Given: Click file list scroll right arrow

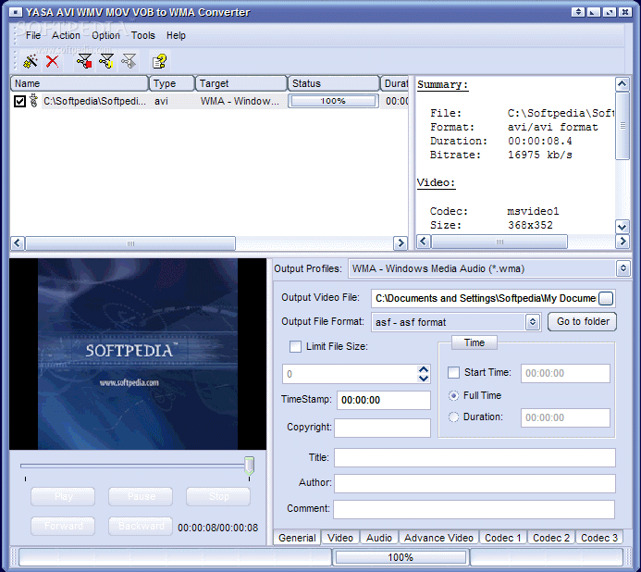Looking at the screenshot, I should 401,243.
